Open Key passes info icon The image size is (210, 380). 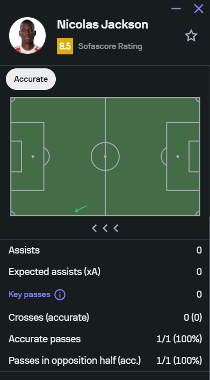pos(60,294)
